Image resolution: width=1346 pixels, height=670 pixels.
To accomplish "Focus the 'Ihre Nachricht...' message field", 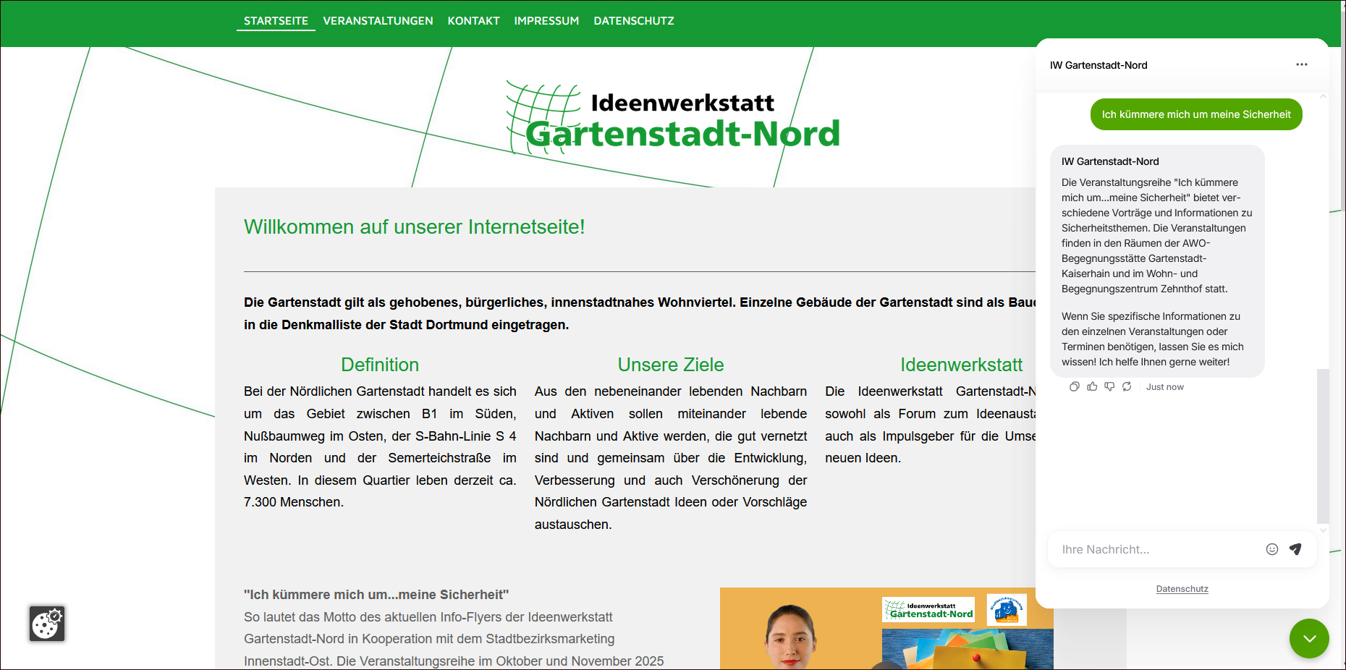I will [x=1154, y=550].
